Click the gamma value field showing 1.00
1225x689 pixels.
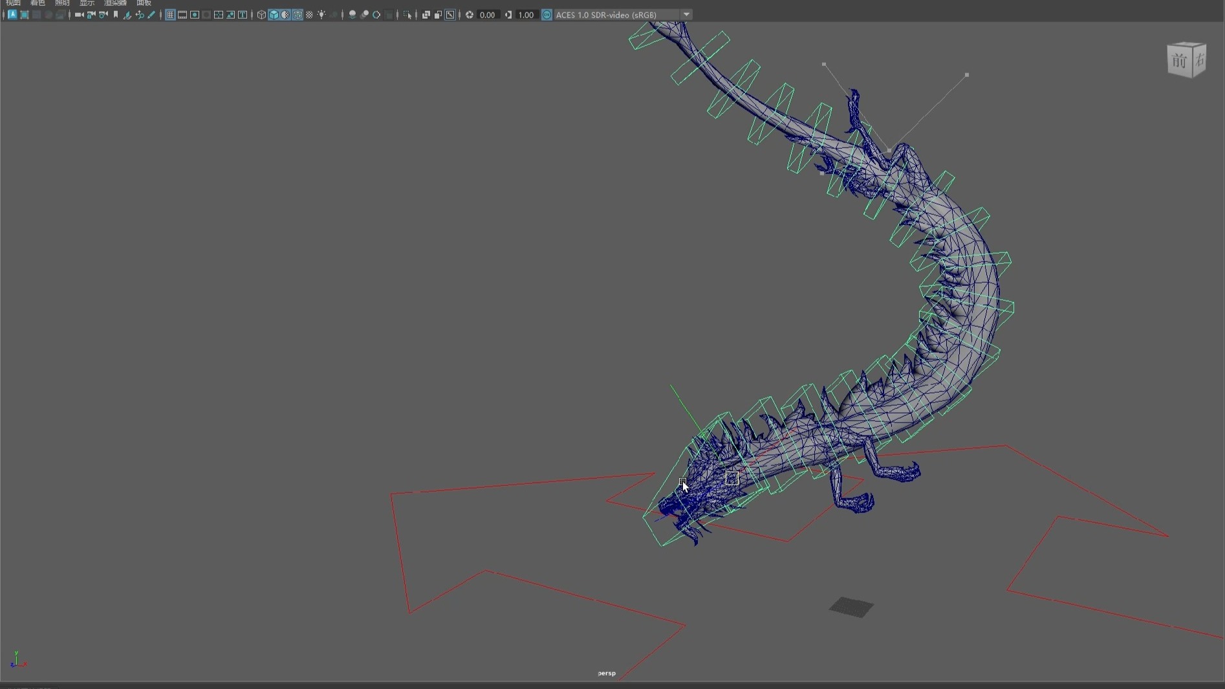pyautogui.click(x=526, y=15)
